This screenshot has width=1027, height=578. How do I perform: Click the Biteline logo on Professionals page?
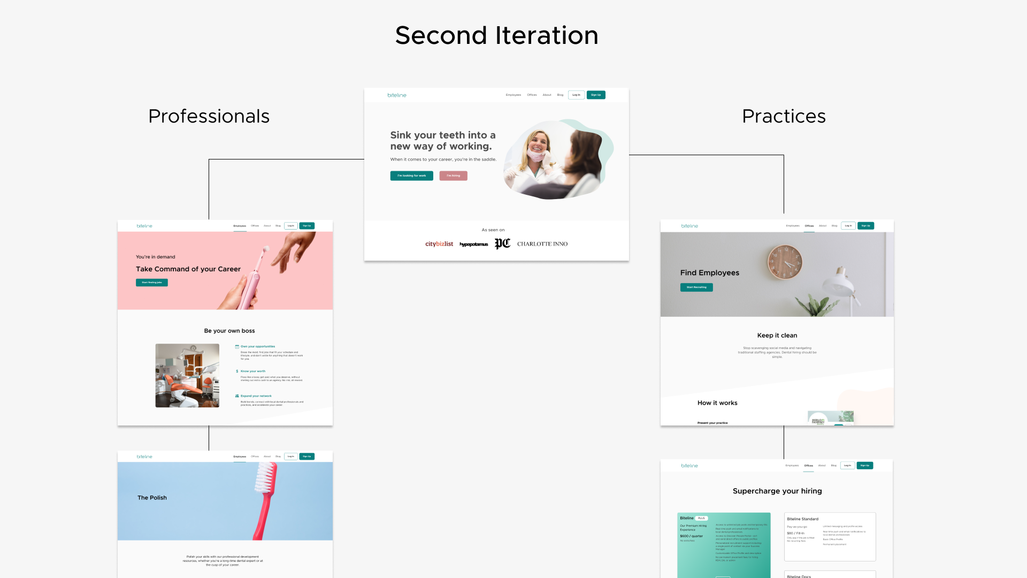pyautogui.click(x=143, y=226)
